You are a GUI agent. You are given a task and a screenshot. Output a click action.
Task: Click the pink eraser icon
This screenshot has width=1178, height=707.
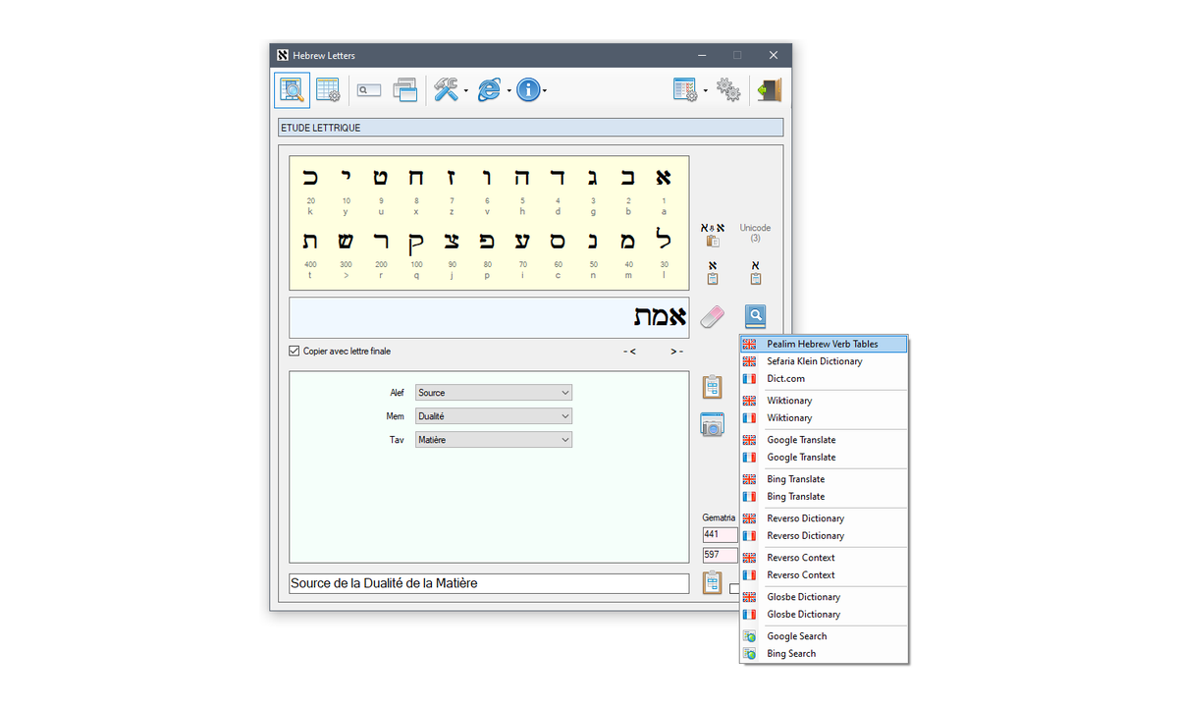coord(712,316)
